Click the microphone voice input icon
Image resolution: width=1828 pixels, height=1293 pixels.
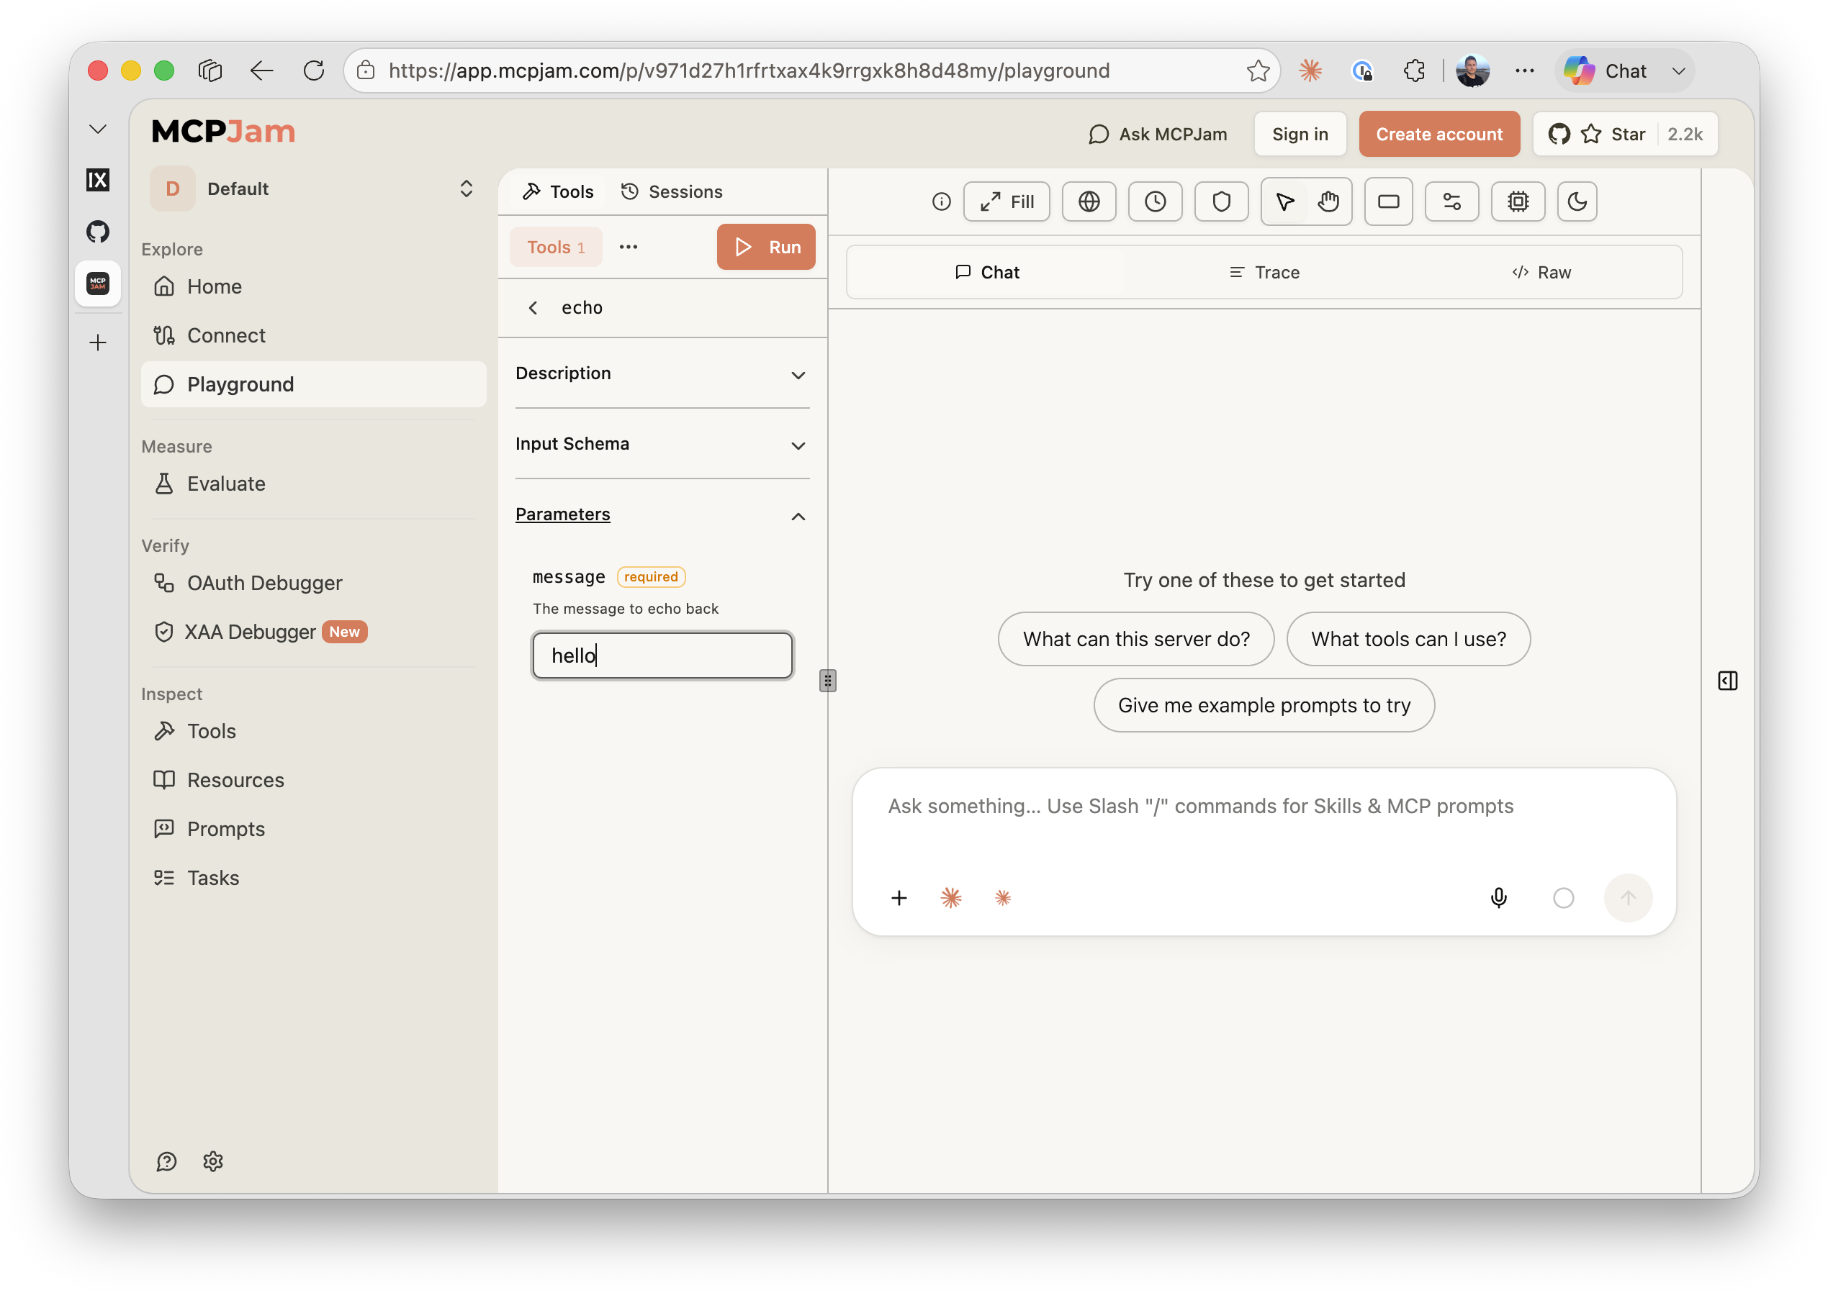(x=1498, y=898)
